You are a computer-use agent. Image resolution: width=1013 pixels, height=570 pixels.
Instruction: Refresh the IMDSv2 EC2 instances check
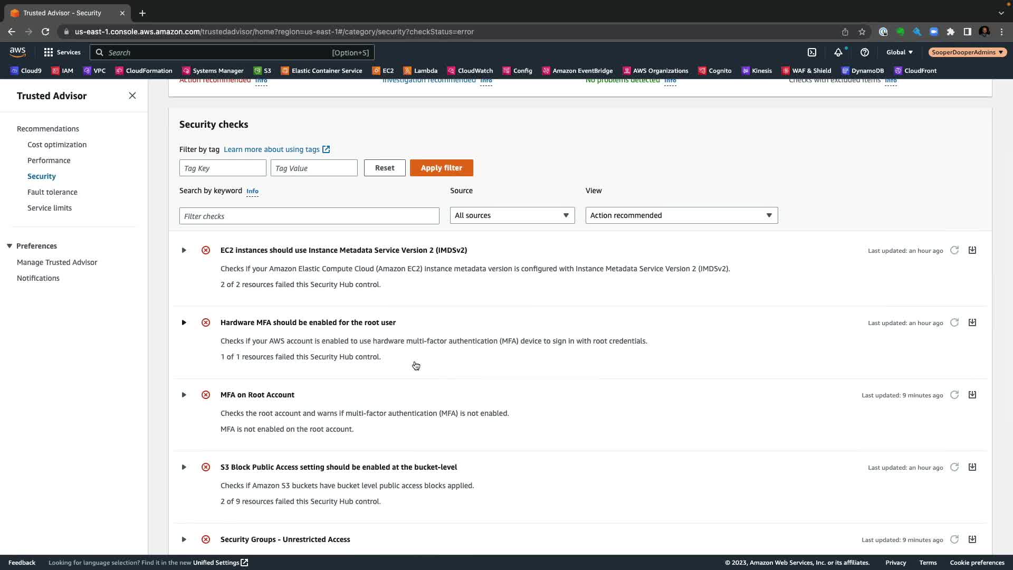(x=954, y=250)
